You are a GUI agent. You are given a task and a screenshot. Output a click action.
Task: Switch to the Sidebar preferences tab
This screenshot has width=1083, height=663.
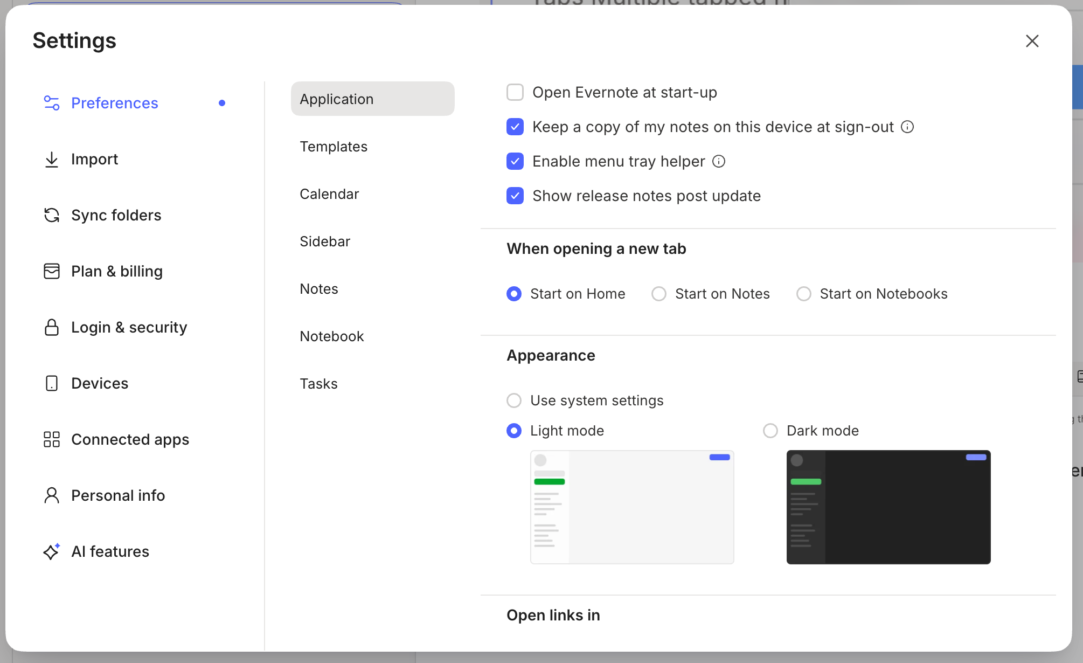[x=325, y=241]
